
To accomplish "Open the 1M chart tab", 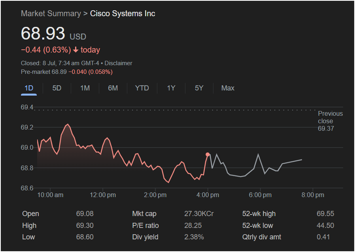I will (x=85, y=88).
